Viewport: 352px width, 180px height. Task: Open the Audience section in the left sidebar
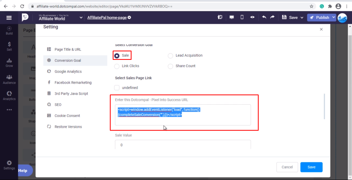coord(9,79)
